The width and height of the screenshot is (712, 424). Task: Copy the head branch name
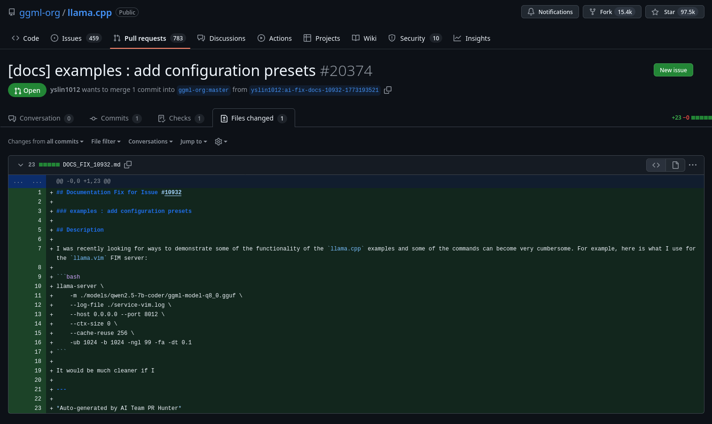[x=388, y=90]
